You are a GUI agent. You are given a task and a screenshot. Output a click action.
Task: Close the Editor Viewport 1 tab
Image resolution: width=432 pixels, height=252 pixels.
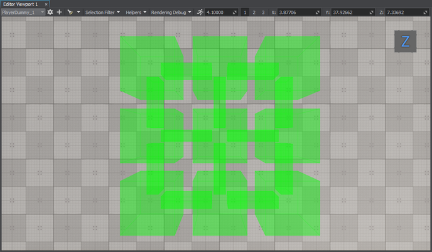coord(46,4)
